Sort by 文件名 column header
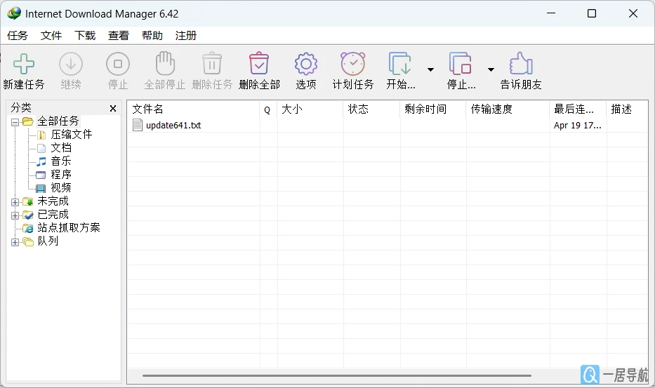Screen dimensions: 655x388 pos(193,109)
